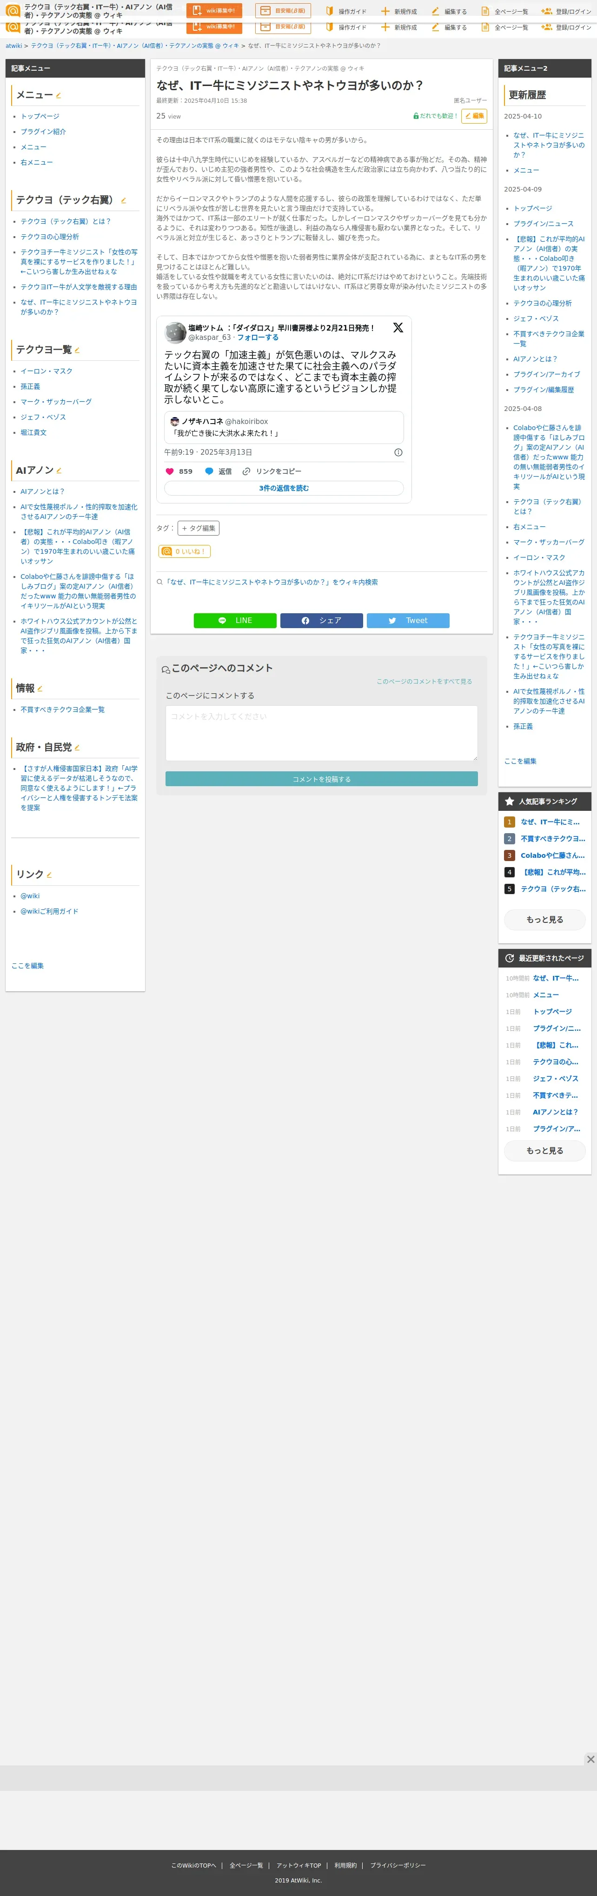Click atwiki in the breadcrumb

pyautogui.click(x=14, y=46)
